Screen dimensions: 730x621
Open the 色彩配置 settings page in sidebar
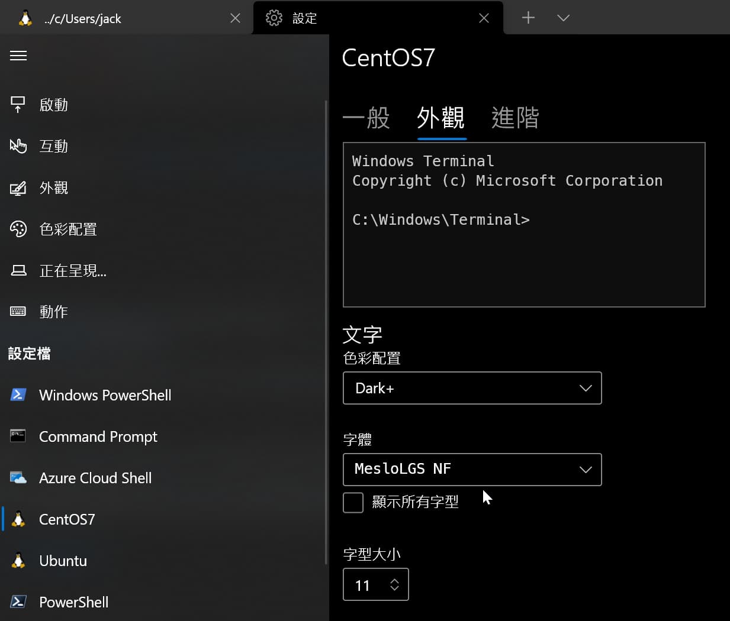163,229
